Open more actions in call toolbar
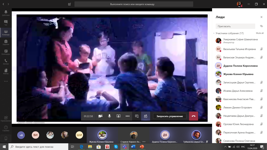The width and height of the screenshot is (267, 150). pyautogui.click(x=127, y=116)
